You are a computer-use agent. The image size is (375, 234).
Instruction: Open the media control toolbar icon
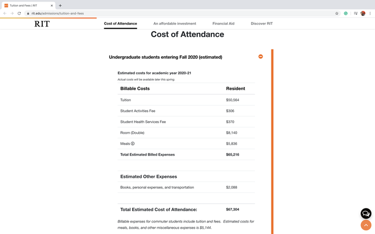(356, 14)
